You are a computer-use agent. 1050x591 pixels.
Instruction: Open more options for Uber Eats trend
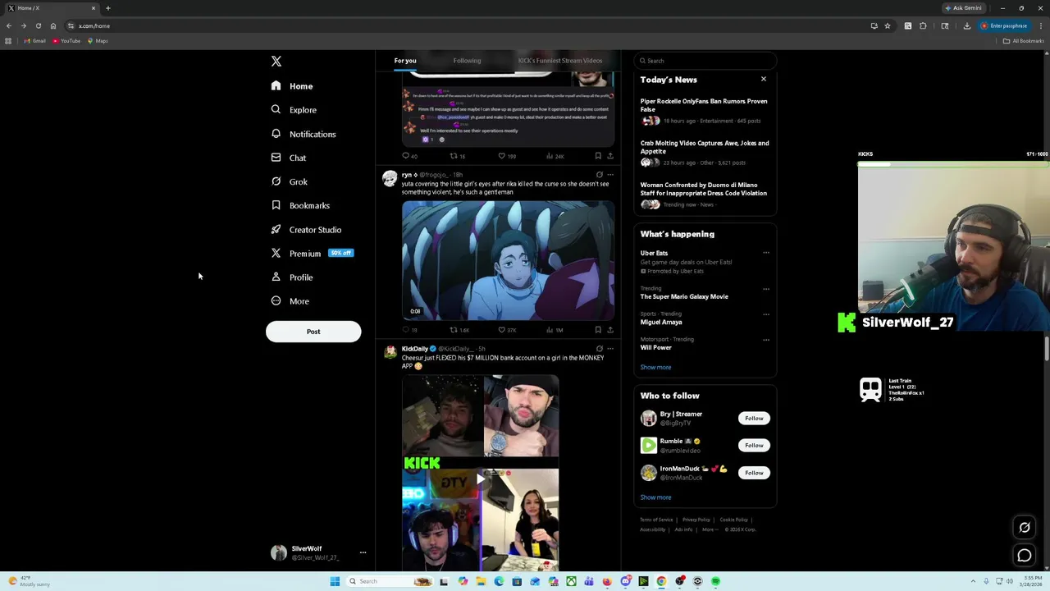766,253
